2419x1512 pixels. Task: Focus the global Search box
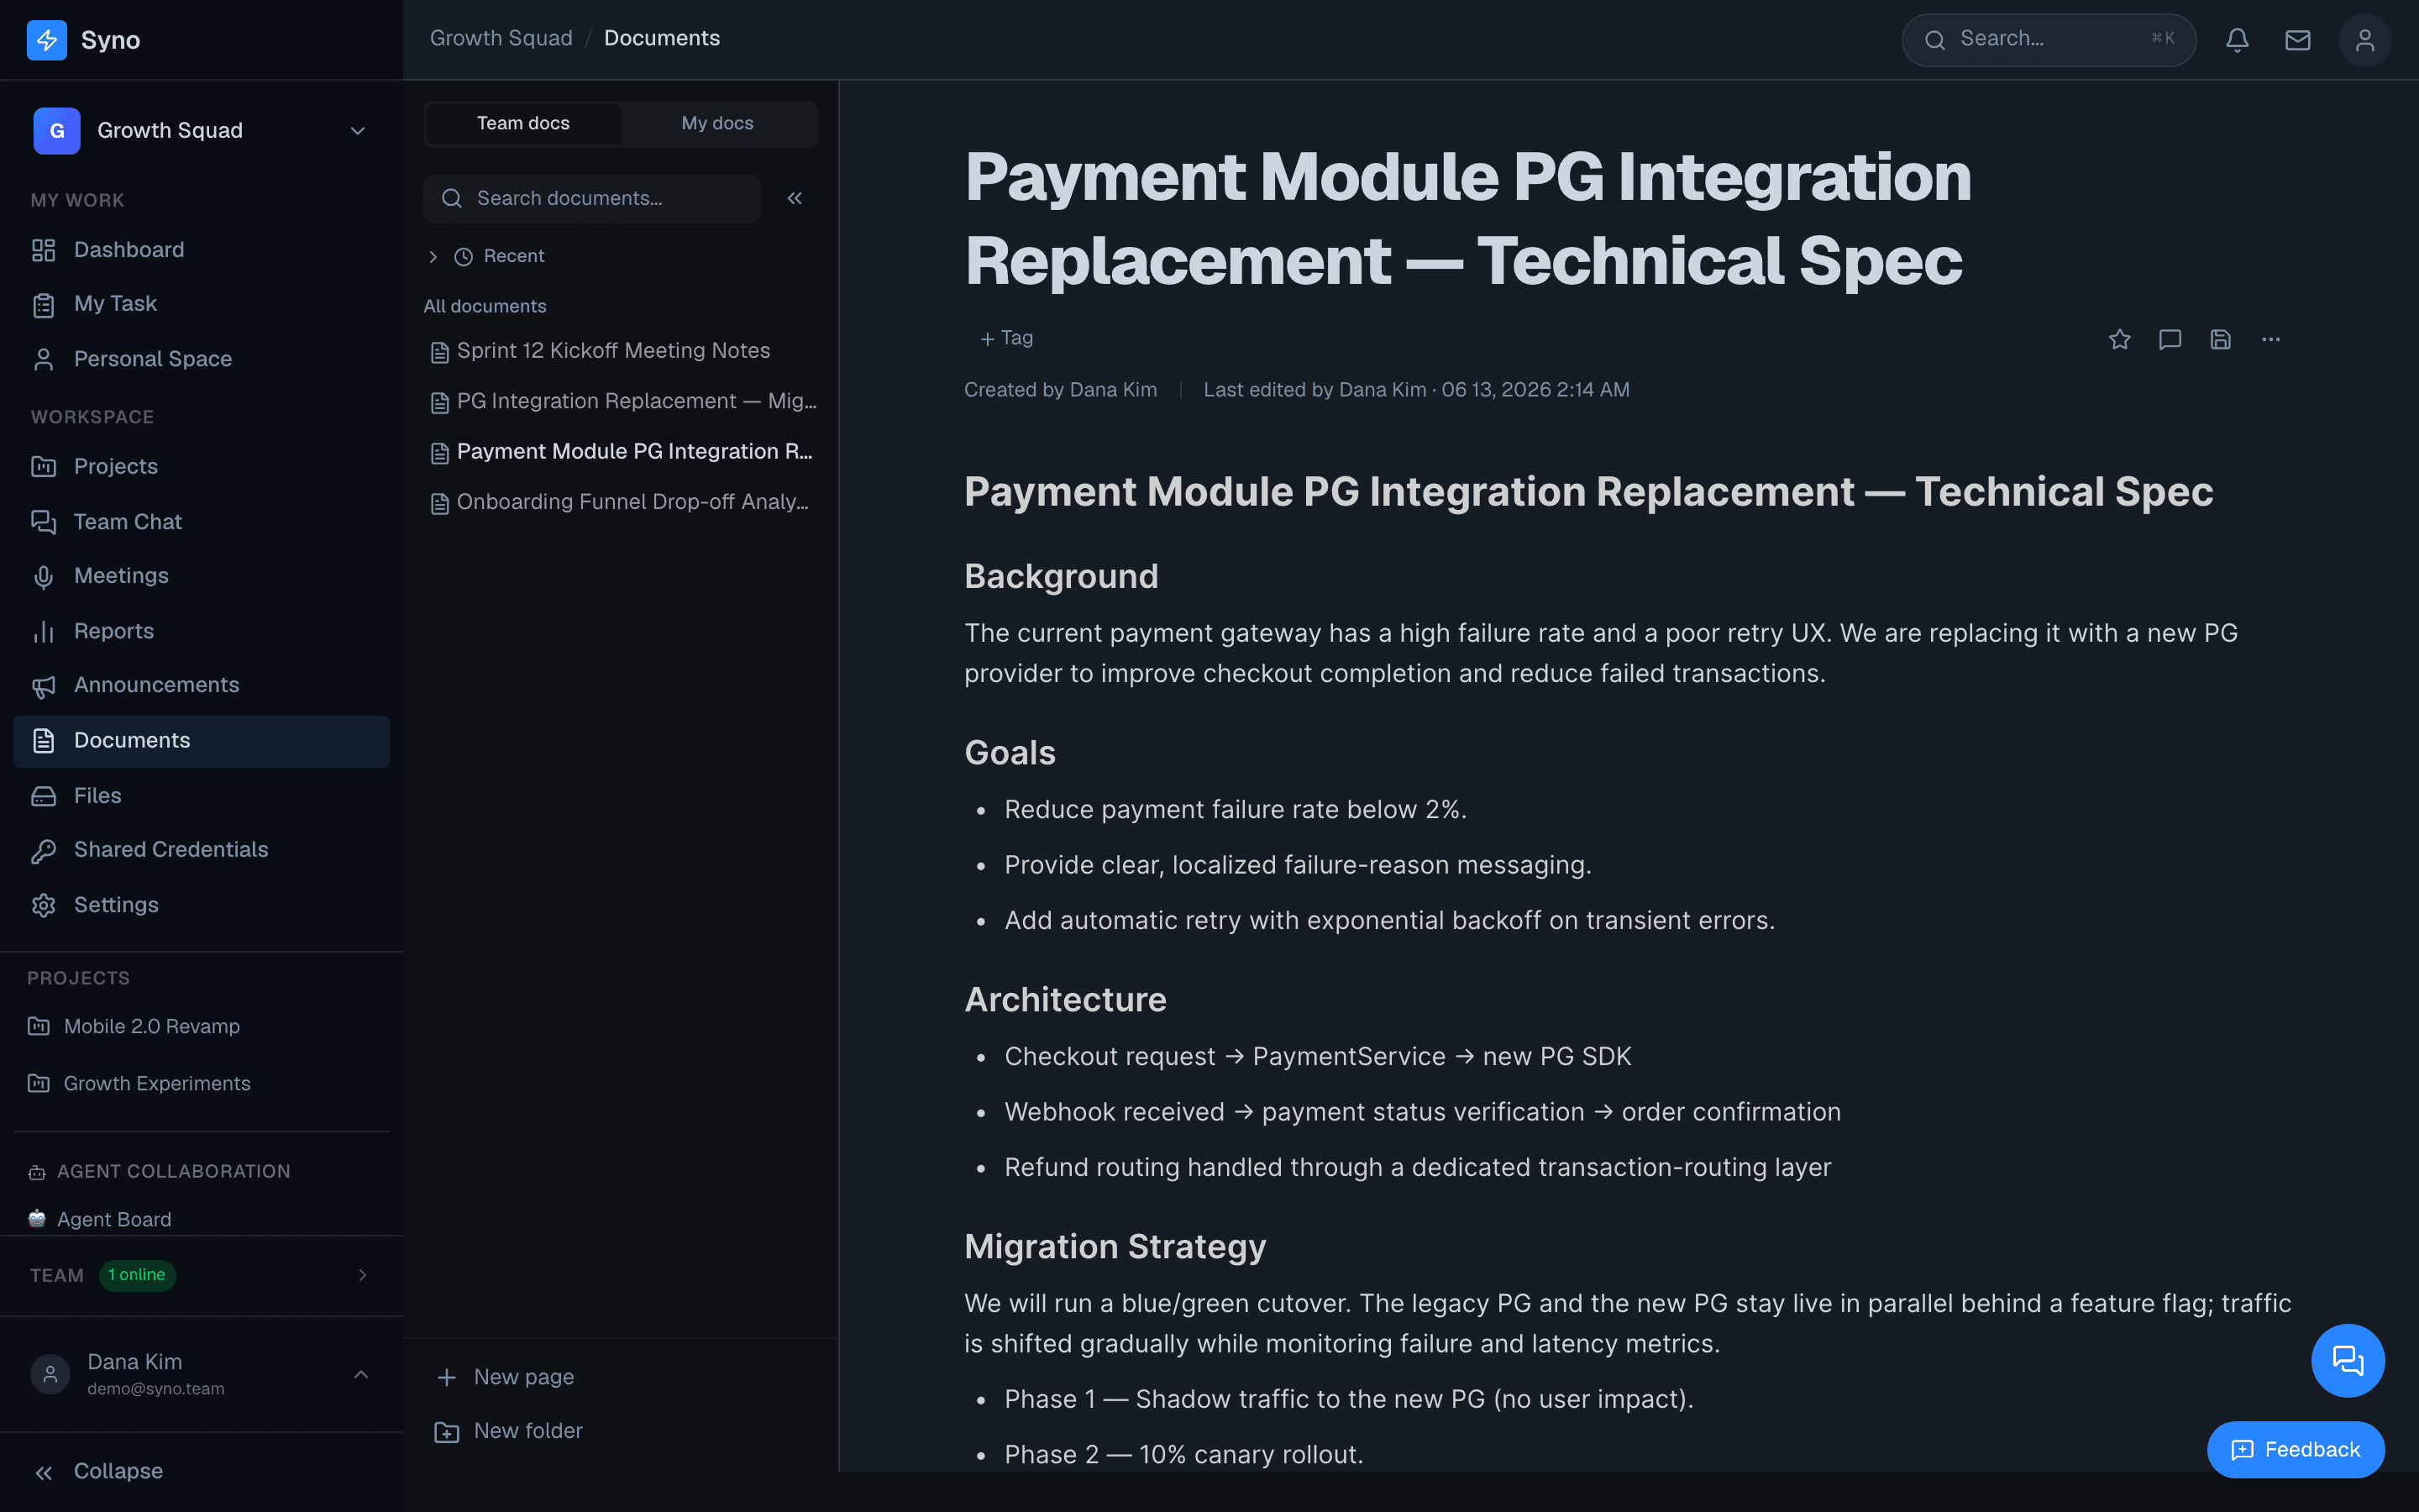pos(2048,40)
